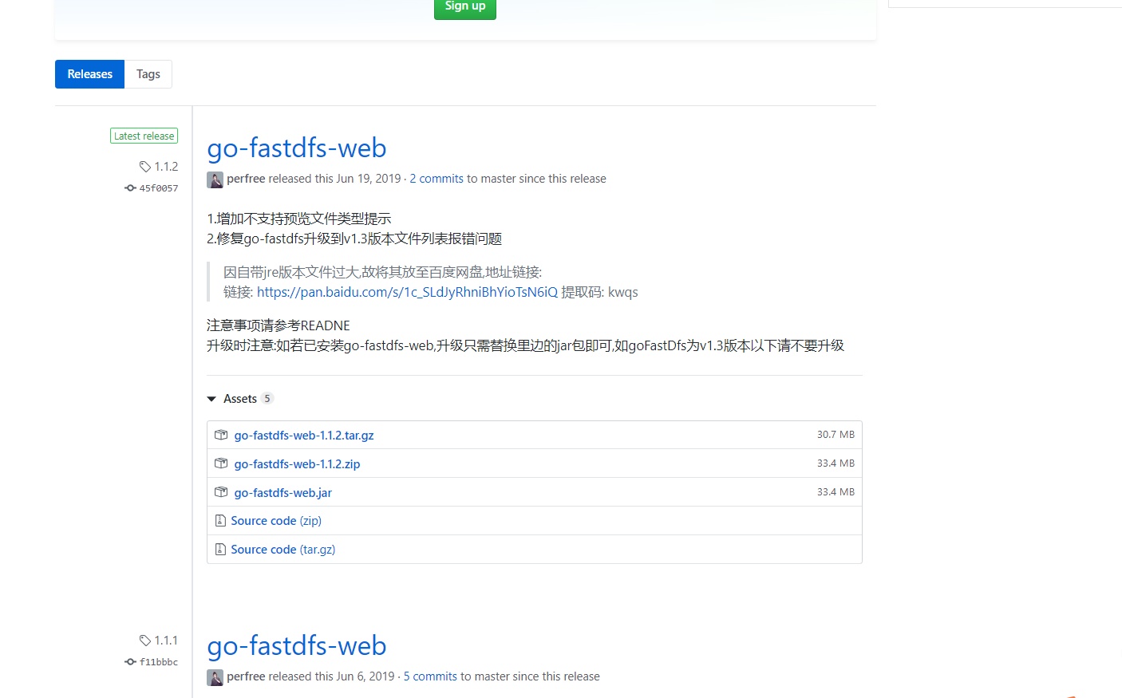Select the Releases tab
This screenshot has height=698, width=1122.
89,73
